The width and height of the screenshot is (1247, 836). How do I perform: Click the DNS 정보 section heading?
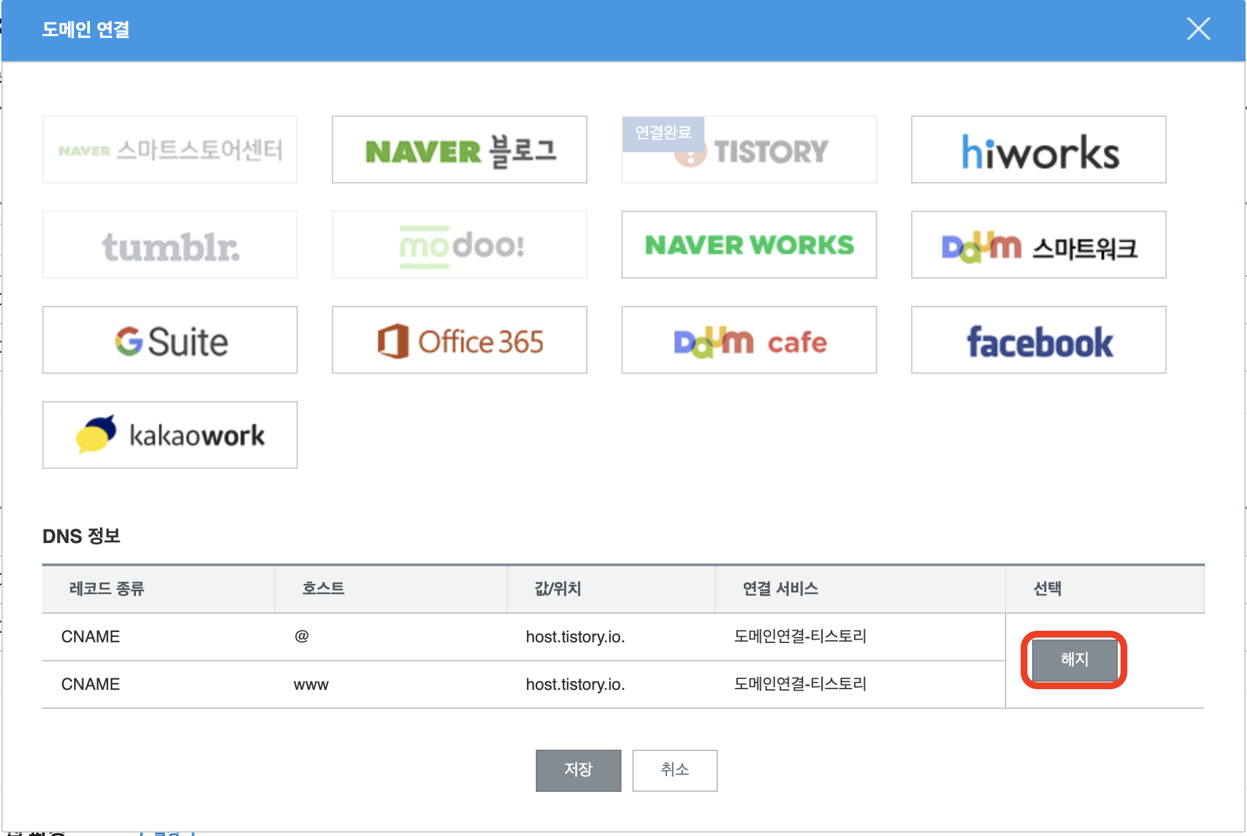(x=82, y=536)
